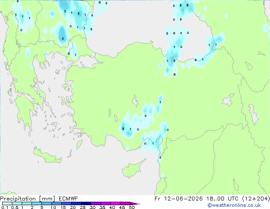The image size is (270, 209).
Task: Click the legend swatch between 10 and 15
Action: 57,203
